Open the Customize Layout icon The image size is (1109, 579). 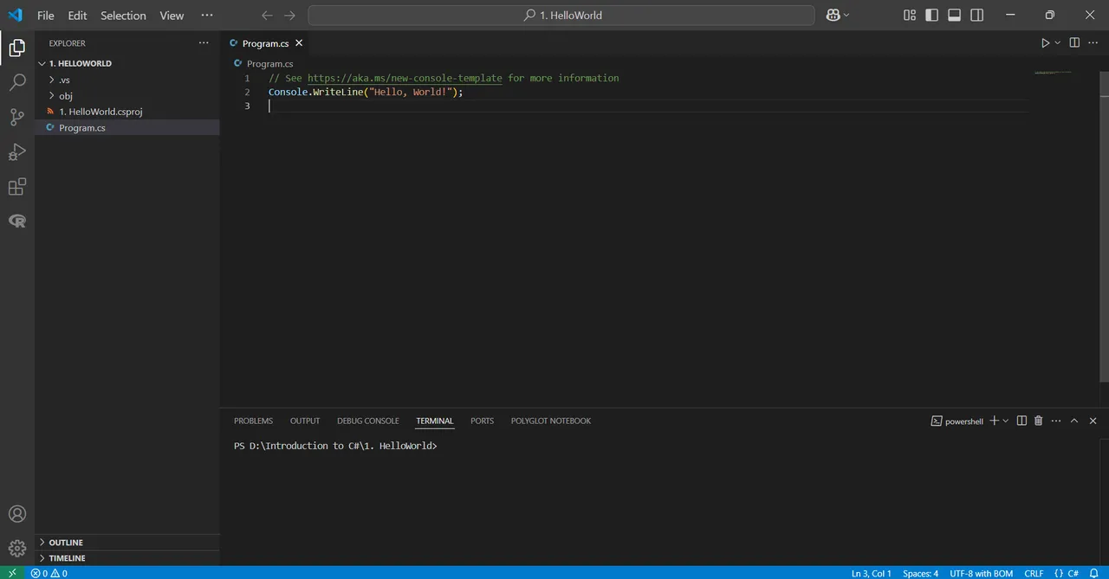click(x=910, y=15)
